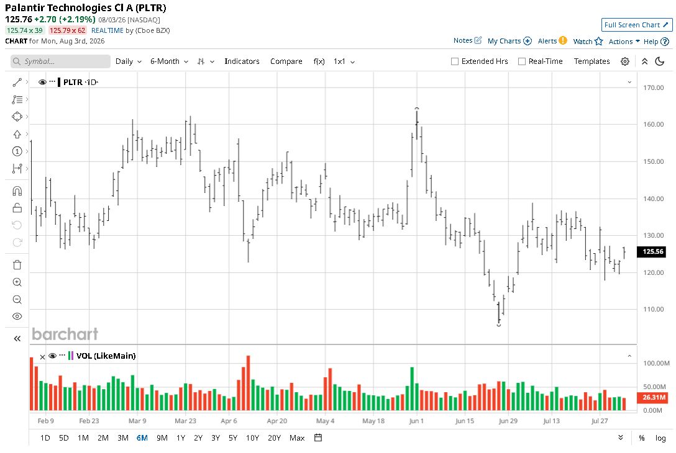Viewport: 676px width, 453px height.
Task: Expand the bottom double chevron
Action: [620, 437]
